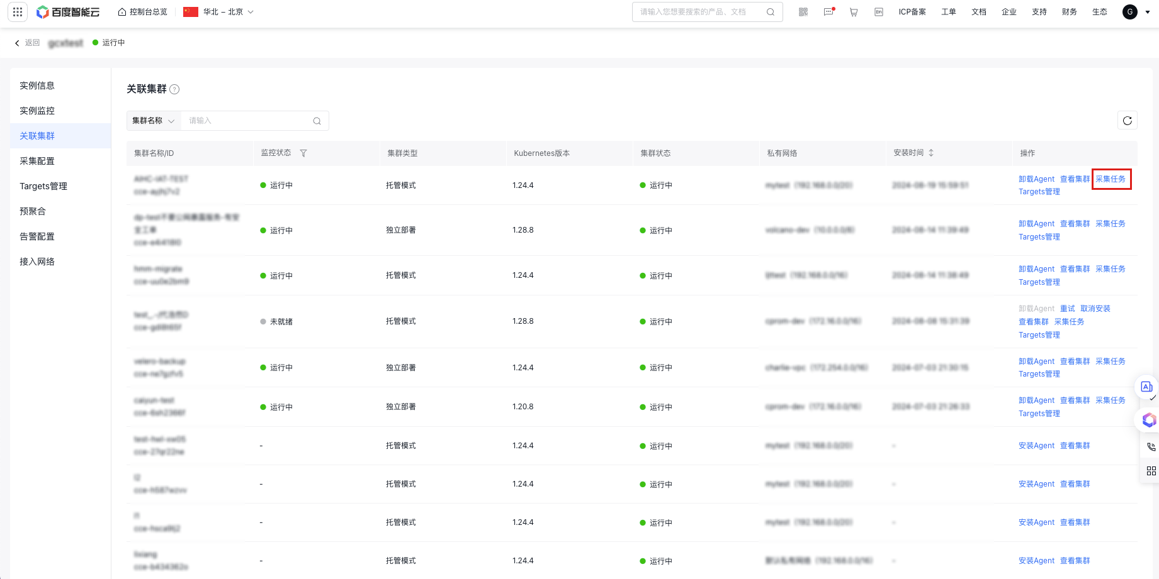Open 生态 in the top menu

tap(1100, 12)
